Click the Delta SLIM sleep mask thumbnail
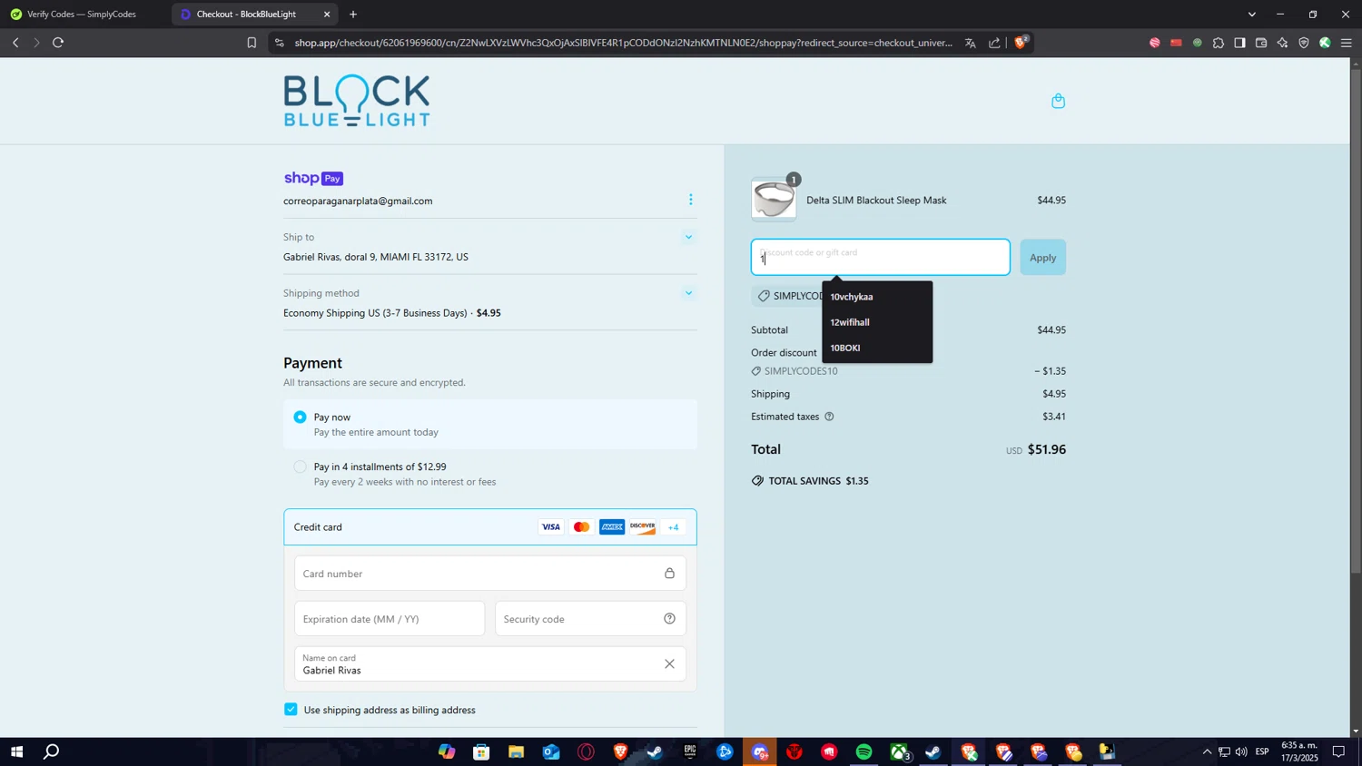 pyautogui.click(x=774, y=200)
